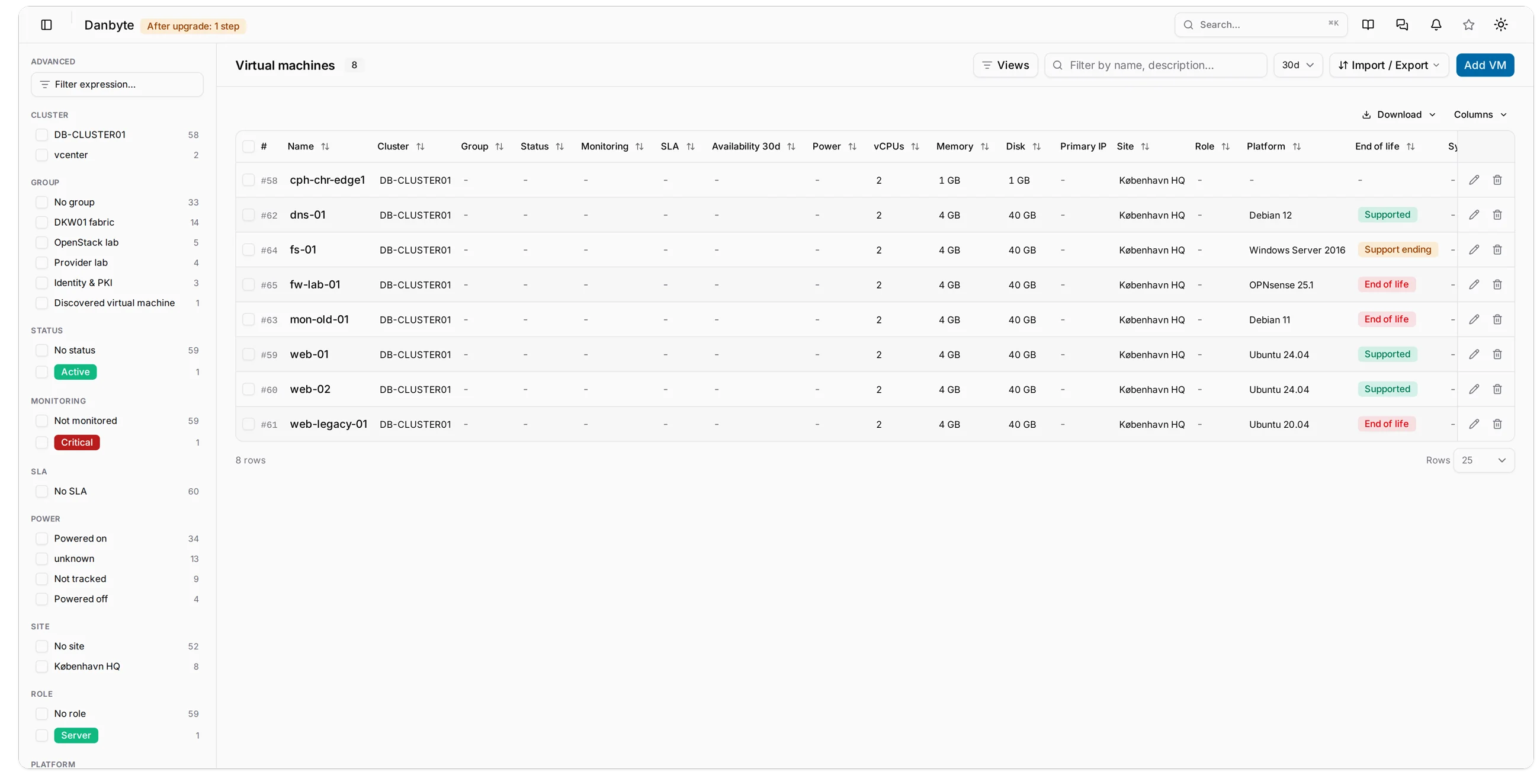Check the Critical monitoring filter
Screen dimensions: 1540x775
(42, 443)
